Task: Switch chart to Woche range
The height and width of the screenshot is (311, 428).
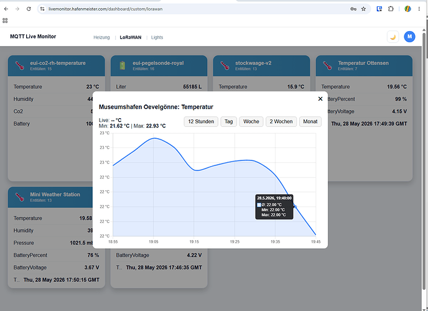Action: (251, 121)
